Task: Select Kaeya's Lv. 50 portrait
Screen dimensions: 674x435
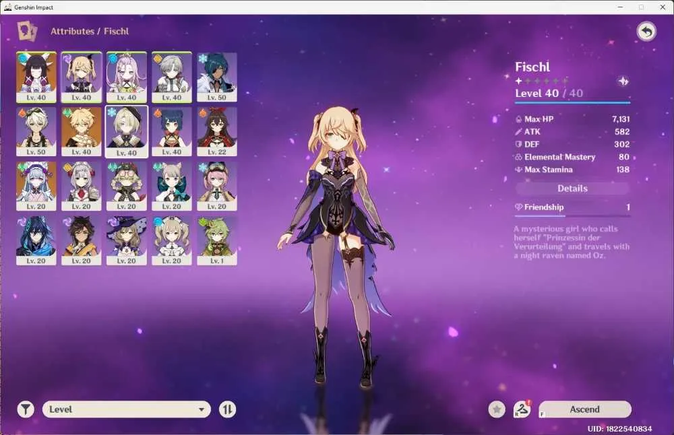Action: pos(217,77)
